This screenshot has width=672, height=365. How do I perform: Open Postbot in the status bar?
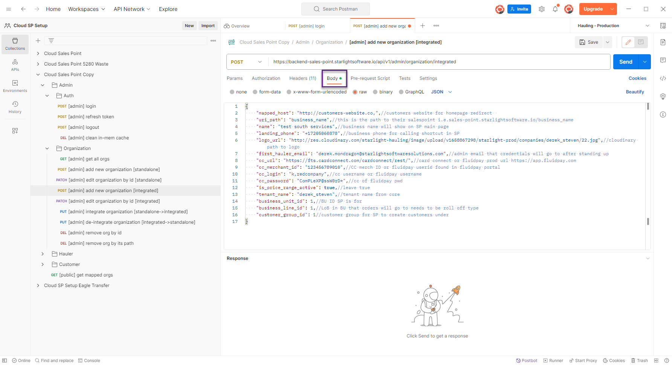tap(527, 360)
